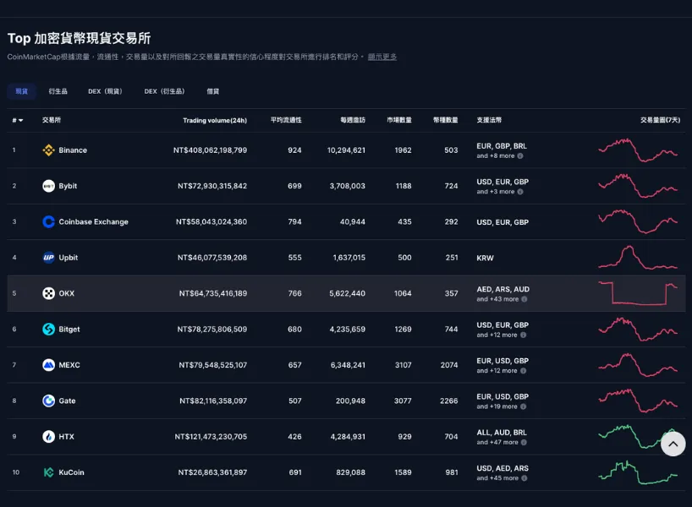Open the HTX exchange link
Viewport: 692px width, 507px height.
click(67, 437)
